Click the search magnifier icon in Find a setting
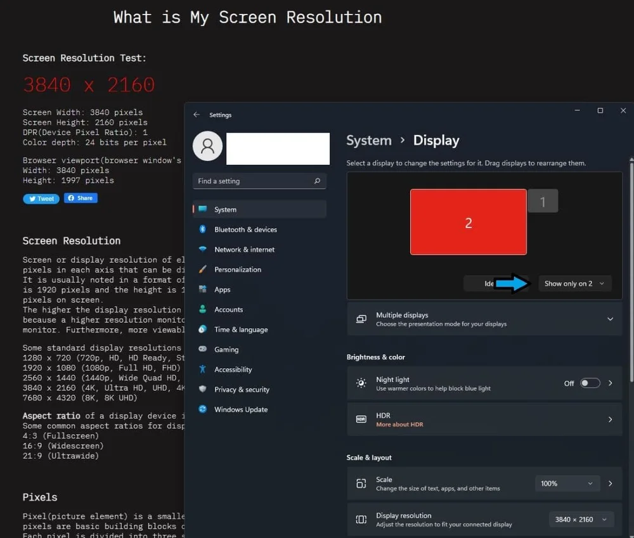The height and width of the screenshot is (538, 634). 318,181
